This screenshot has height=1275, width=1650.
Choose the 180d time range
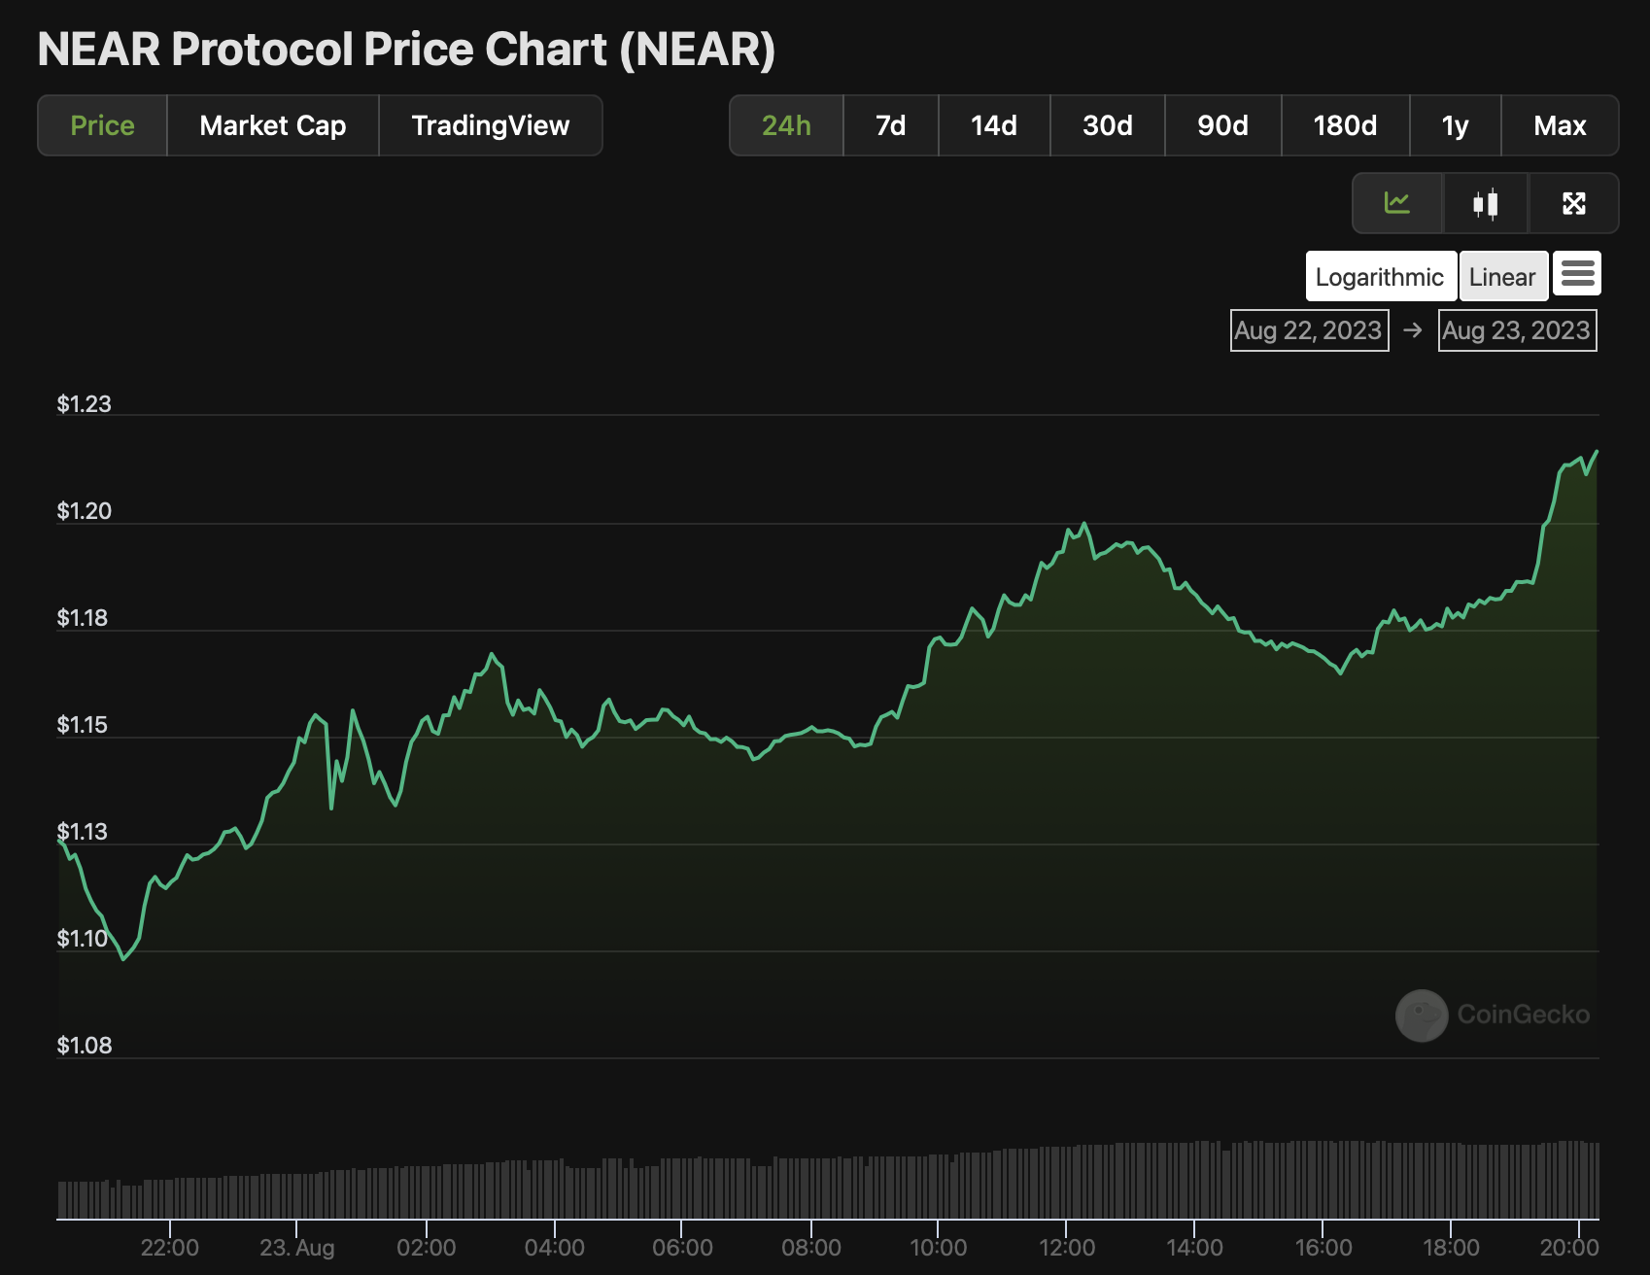(x=1346, y=125)
